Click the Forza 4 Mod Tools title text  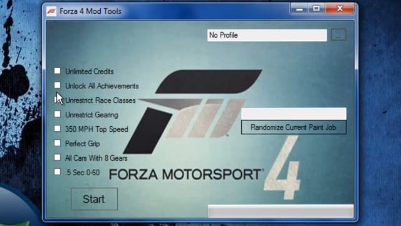(x=90, y=11)
